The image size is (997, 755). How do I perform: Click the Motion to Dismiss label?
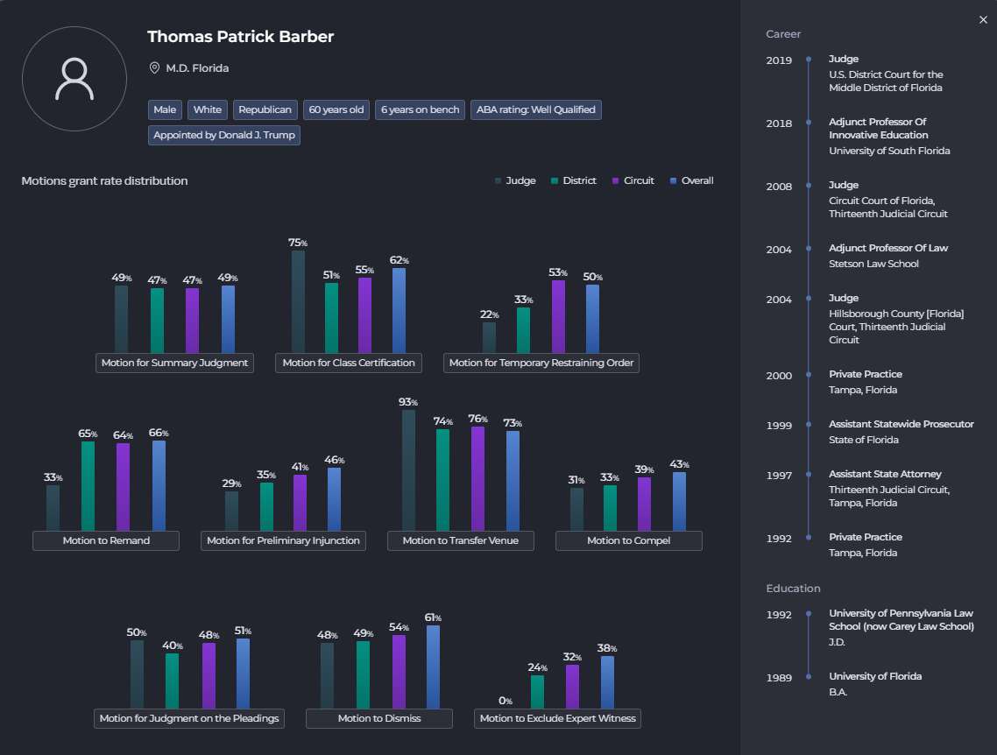pyautogui.click(x=379, y=718)
